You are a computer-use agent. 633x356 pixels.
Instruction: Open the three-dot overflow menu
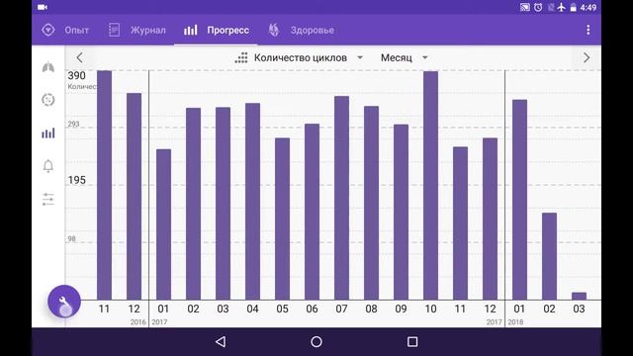point(588,30)
